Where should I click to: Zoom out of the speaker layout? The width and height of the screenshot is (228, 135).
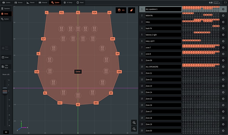[x=134, y=129]
